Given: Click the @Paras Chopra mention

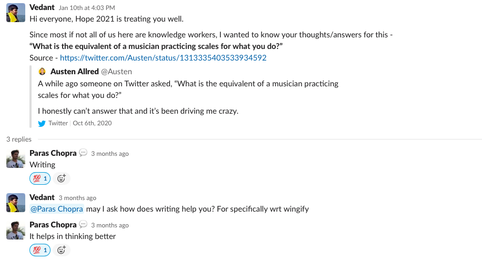Looking at the screenshot, I should coord(57,209).
